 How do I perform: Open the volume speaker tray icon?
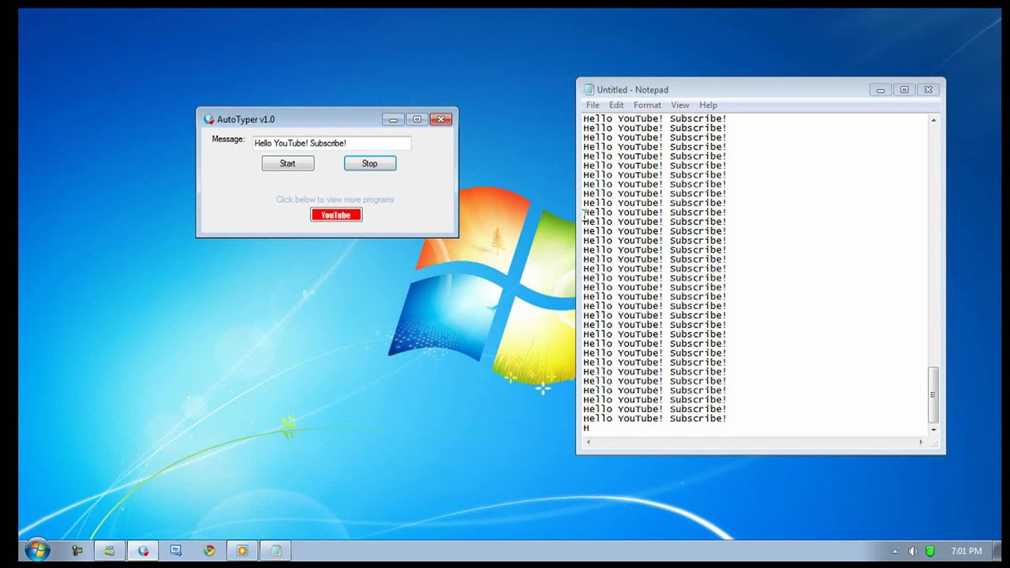913,551
